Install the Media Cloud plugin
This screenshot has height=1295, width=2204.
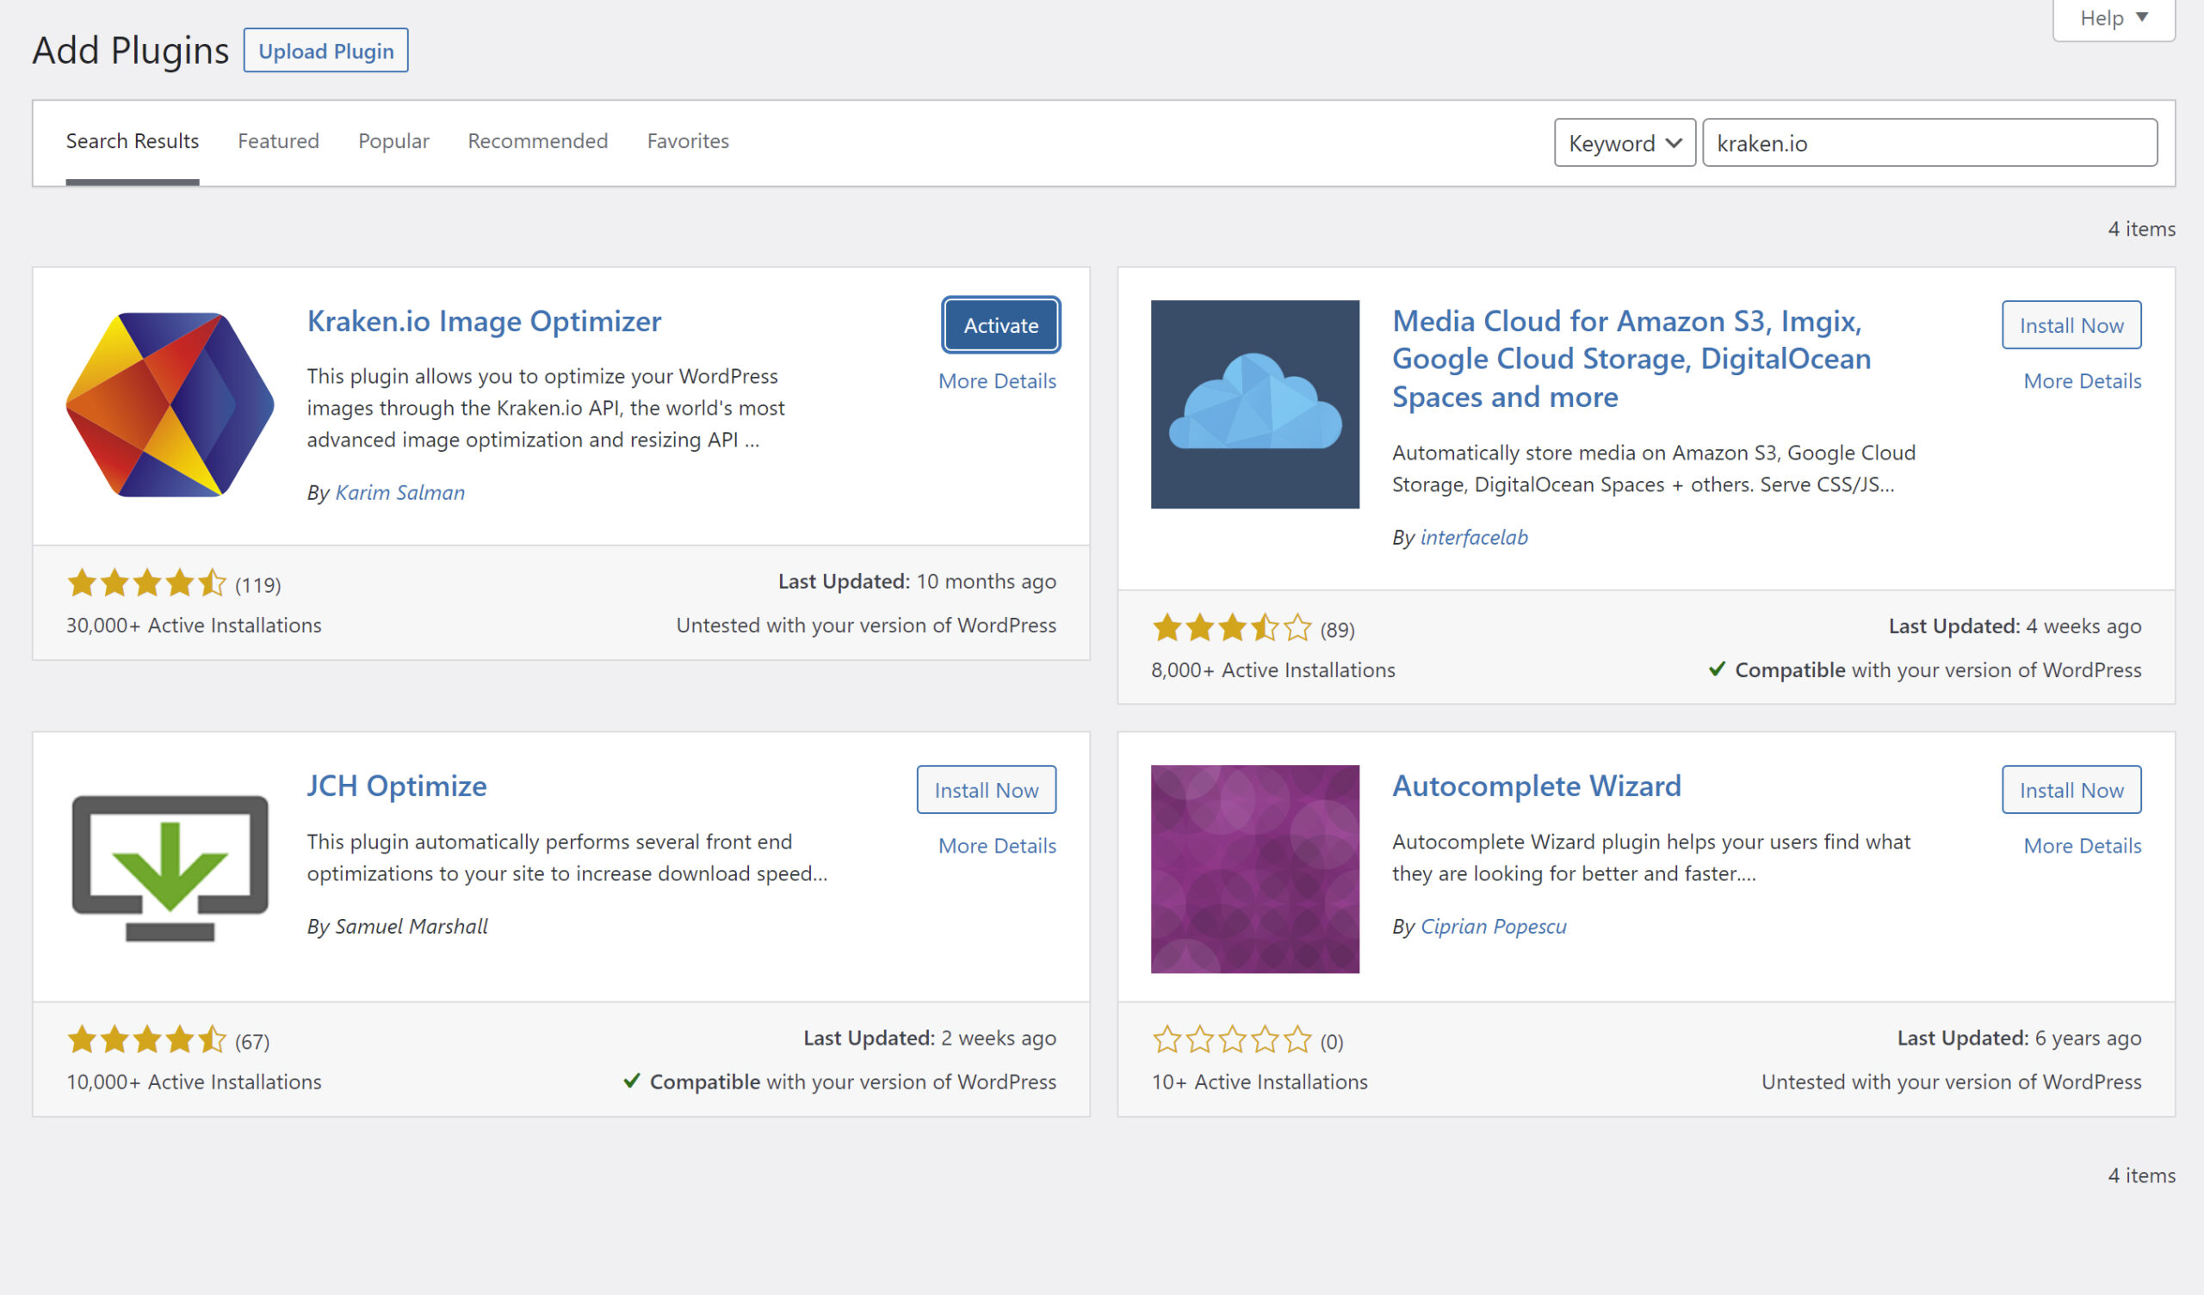click(x=2071, y=325)
